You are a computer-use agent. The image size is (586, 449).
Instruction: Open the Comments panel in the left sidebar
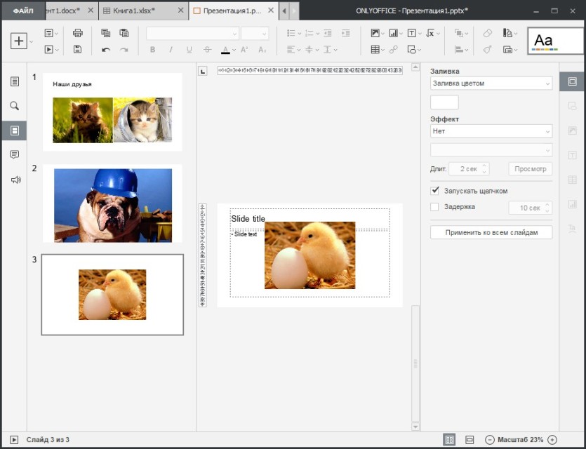pyautogui.click(x=14, y=154)
